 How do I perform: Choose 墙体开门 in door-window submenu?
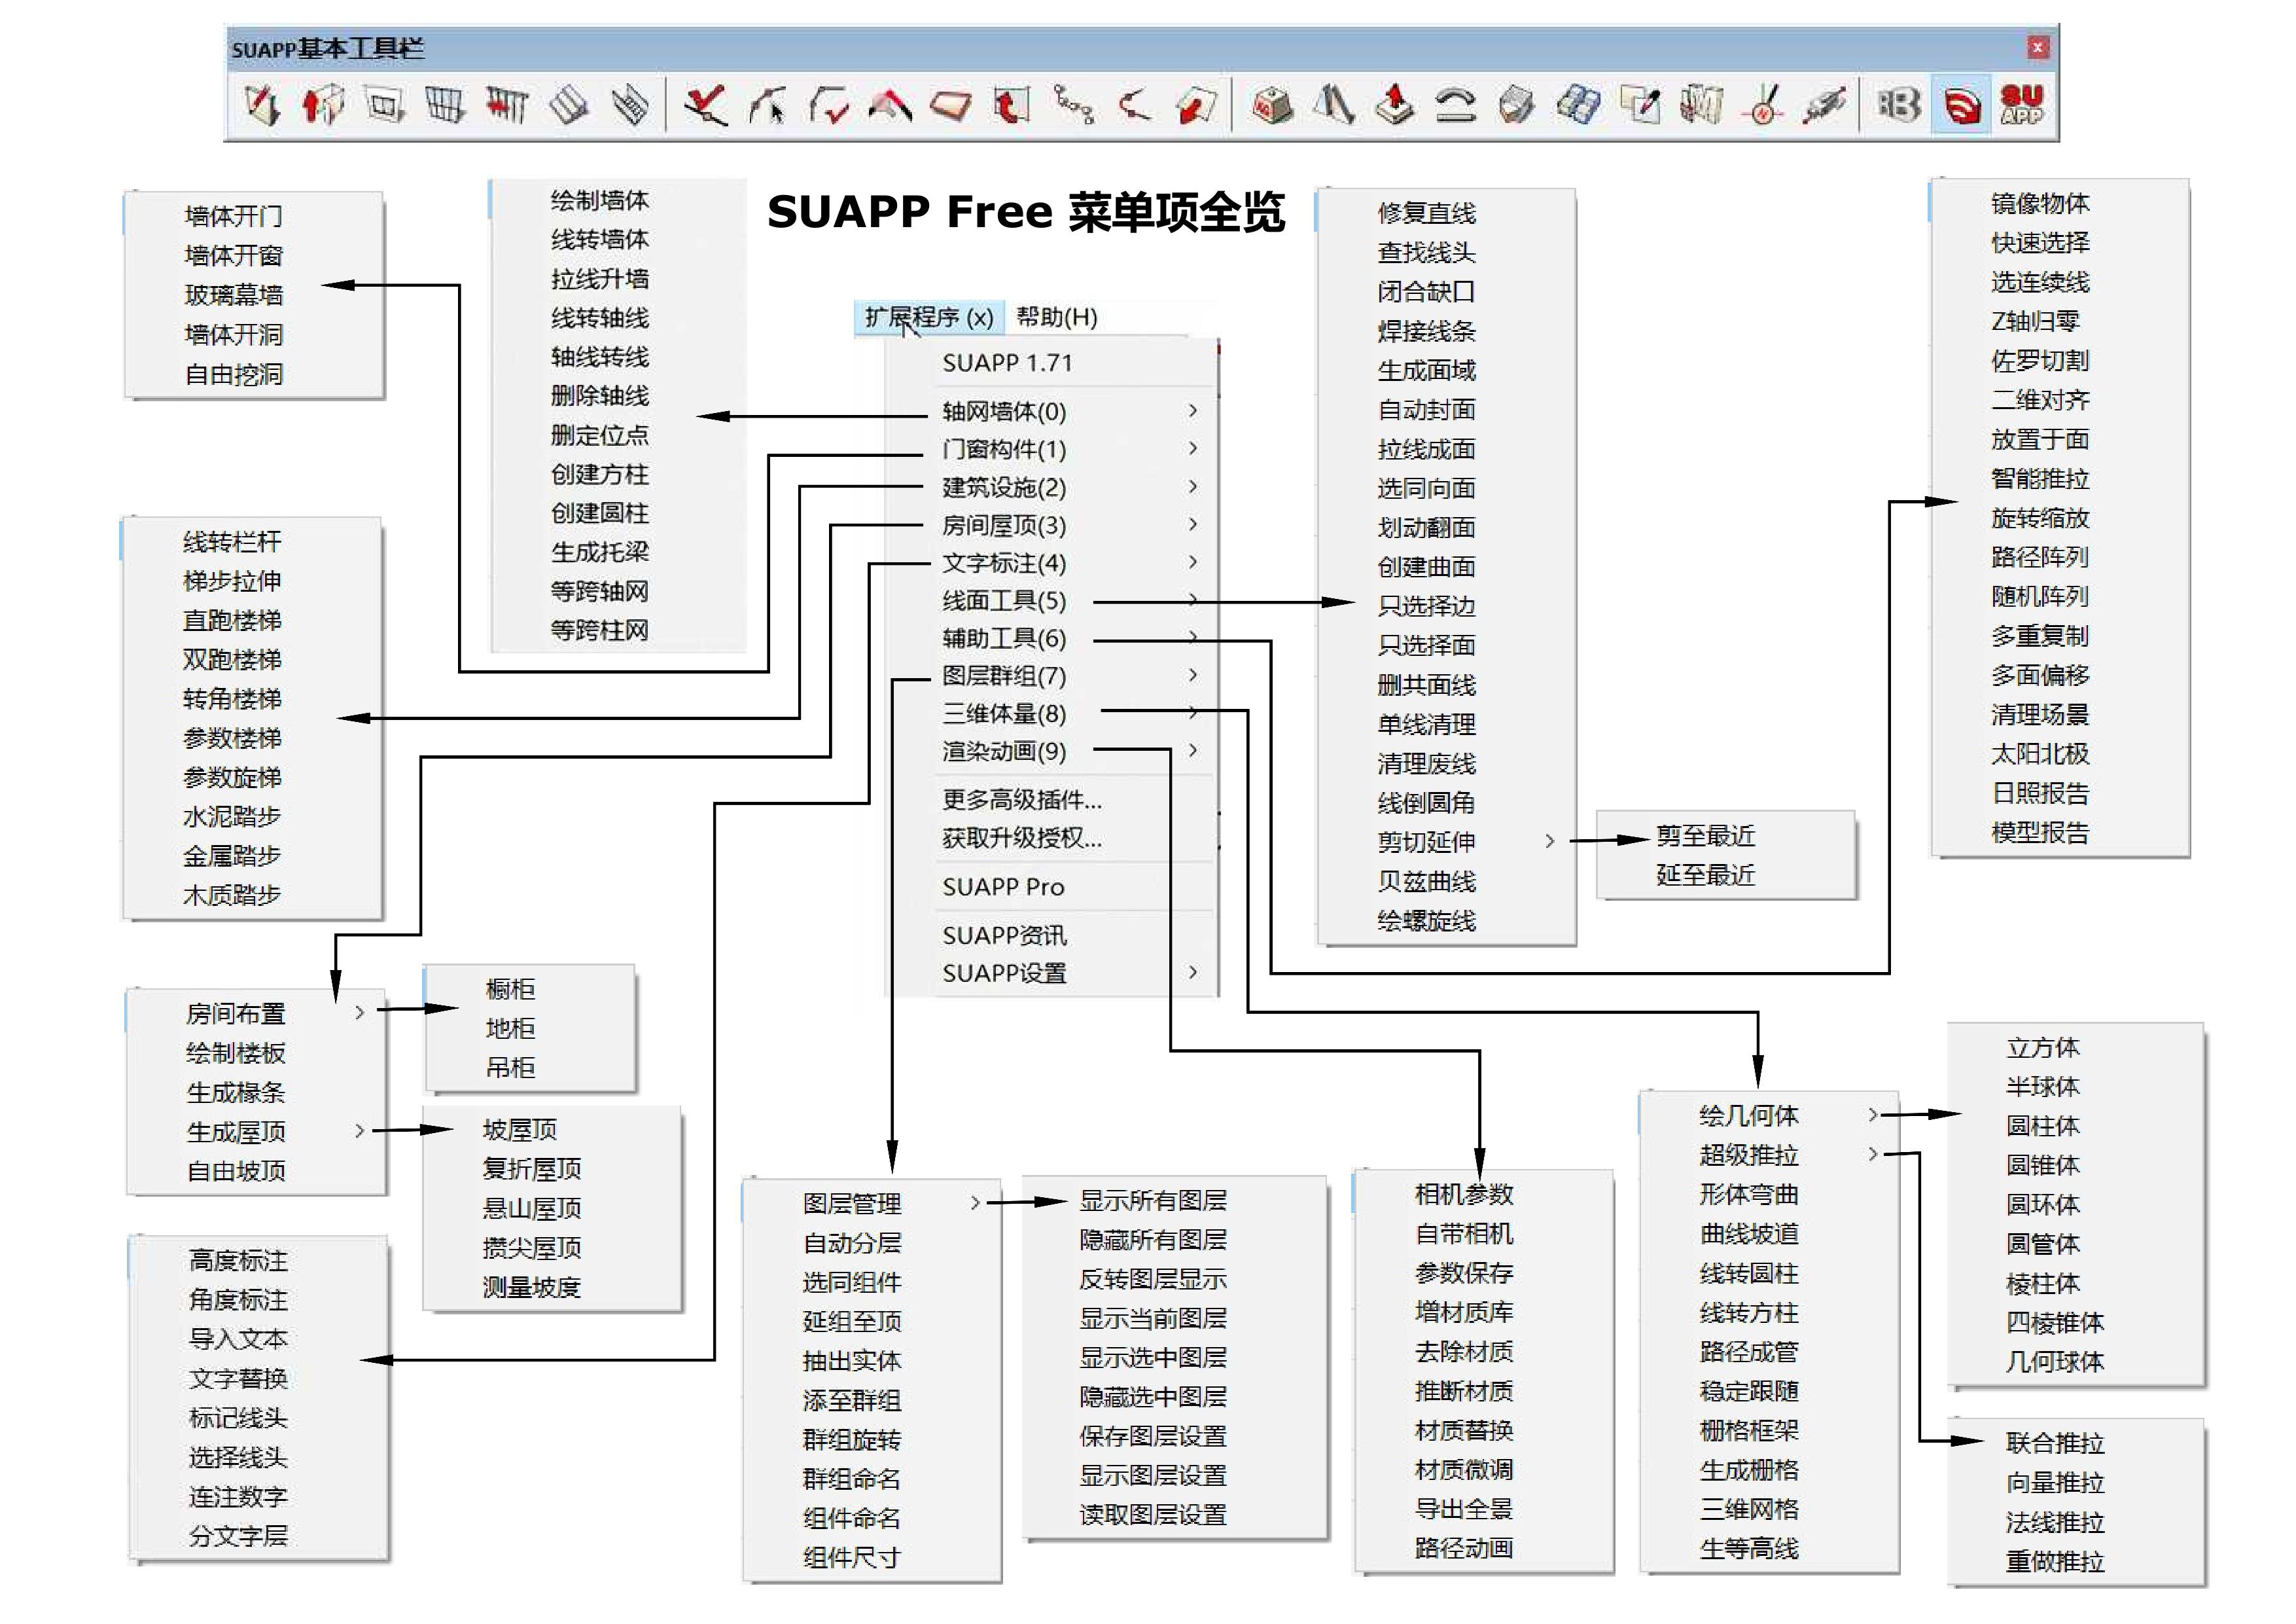(x=234, y=216)
